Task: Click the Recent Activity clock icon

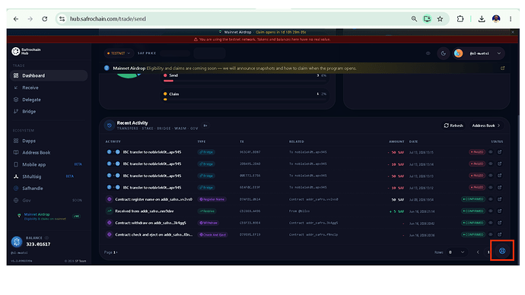Action: [109, 125]
